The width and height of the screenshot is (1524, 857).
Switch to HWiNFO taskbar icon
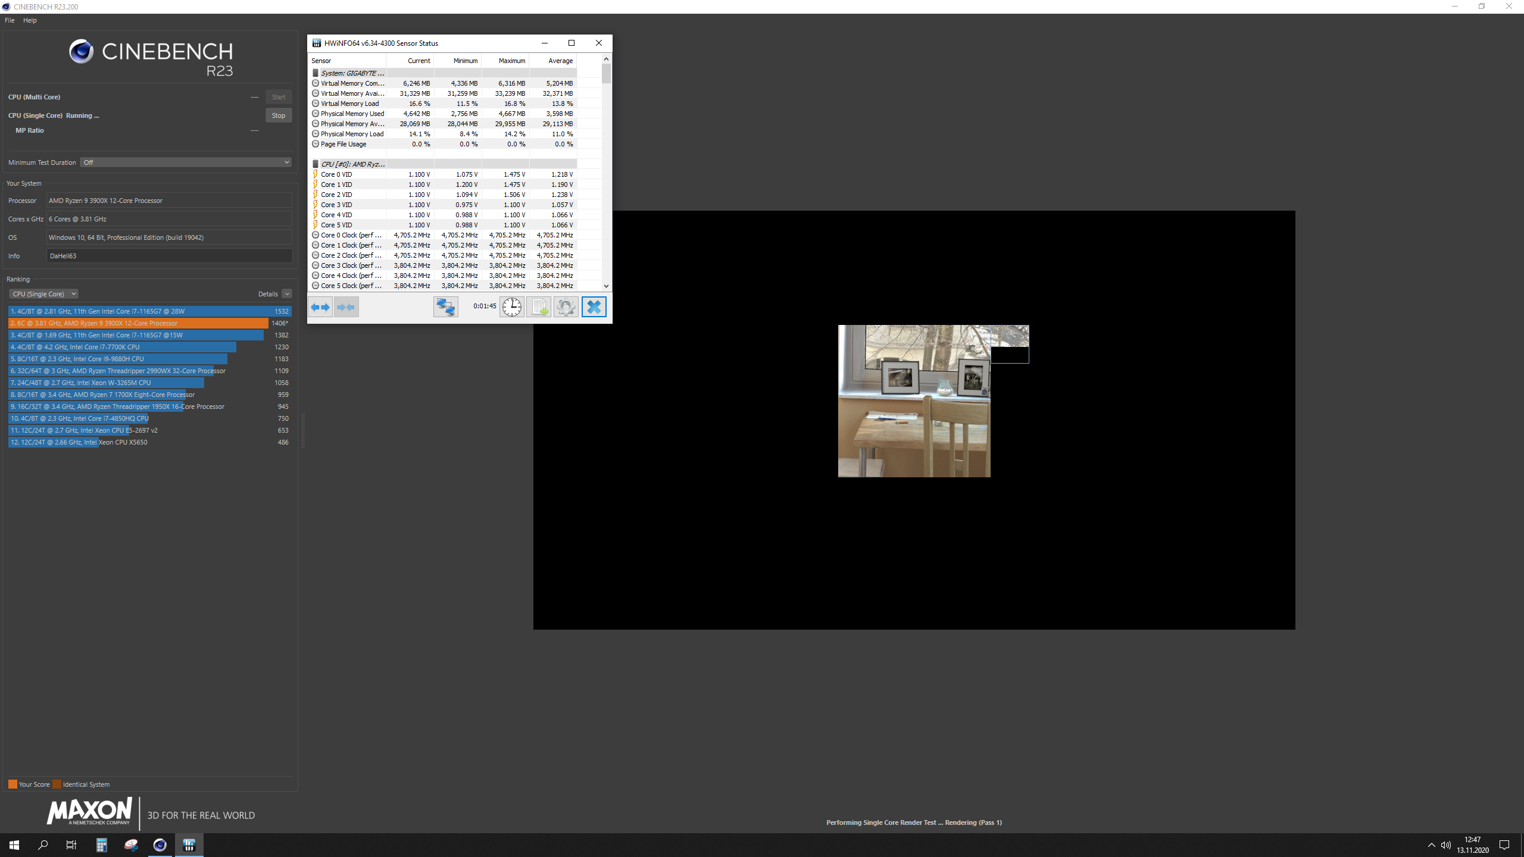189,845
